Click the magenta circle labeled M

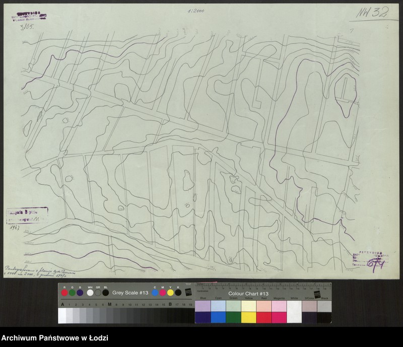pyautogui.click(x=163, y=293)
